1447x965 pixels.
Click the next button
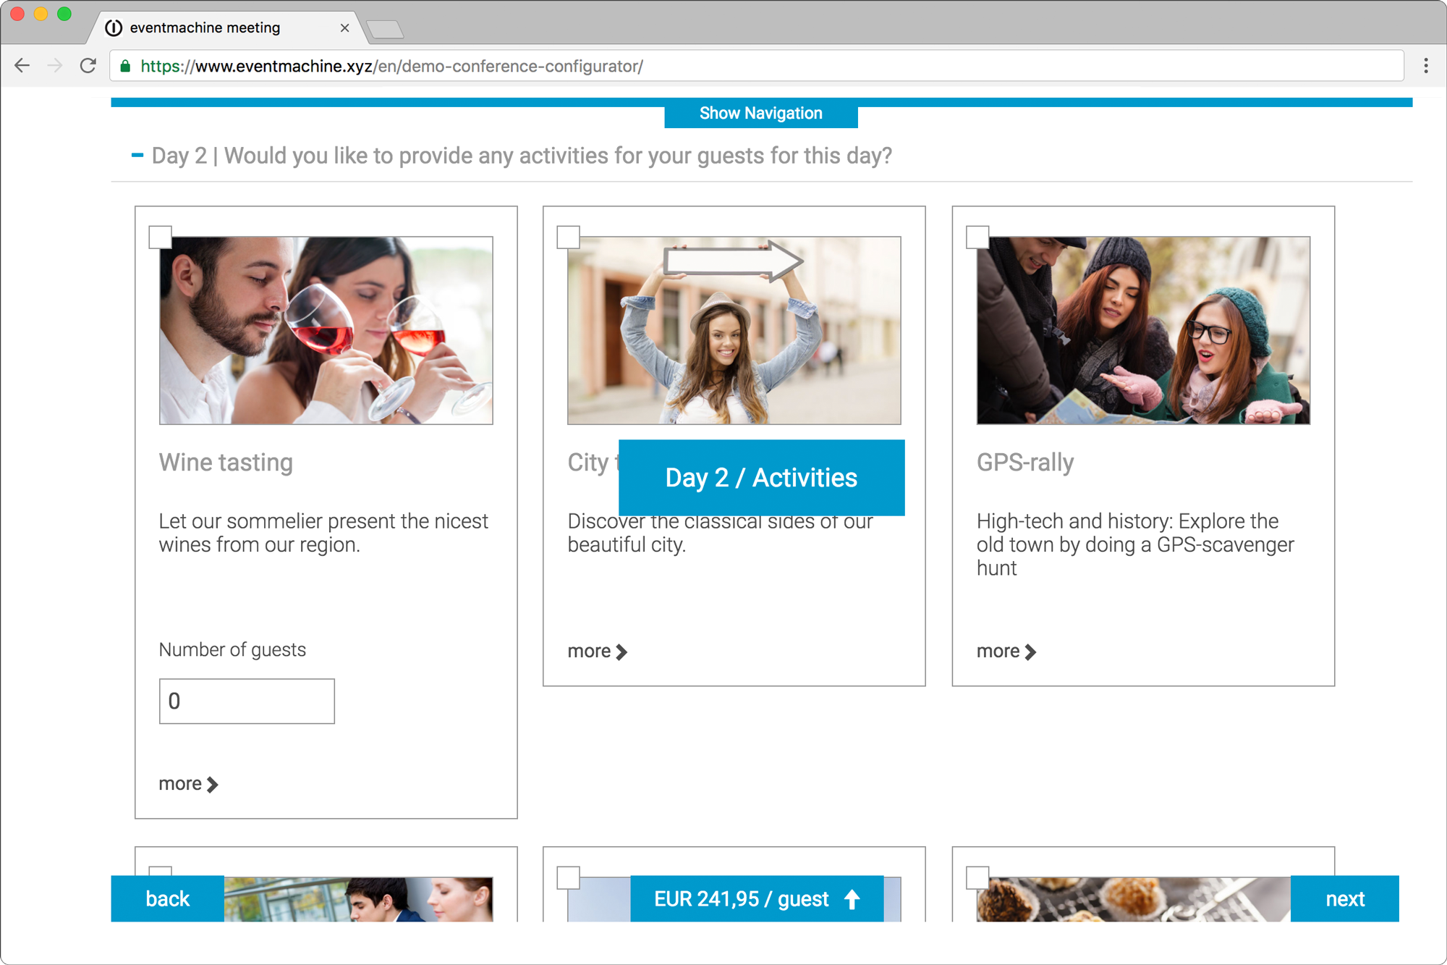tap(1344, 898)
